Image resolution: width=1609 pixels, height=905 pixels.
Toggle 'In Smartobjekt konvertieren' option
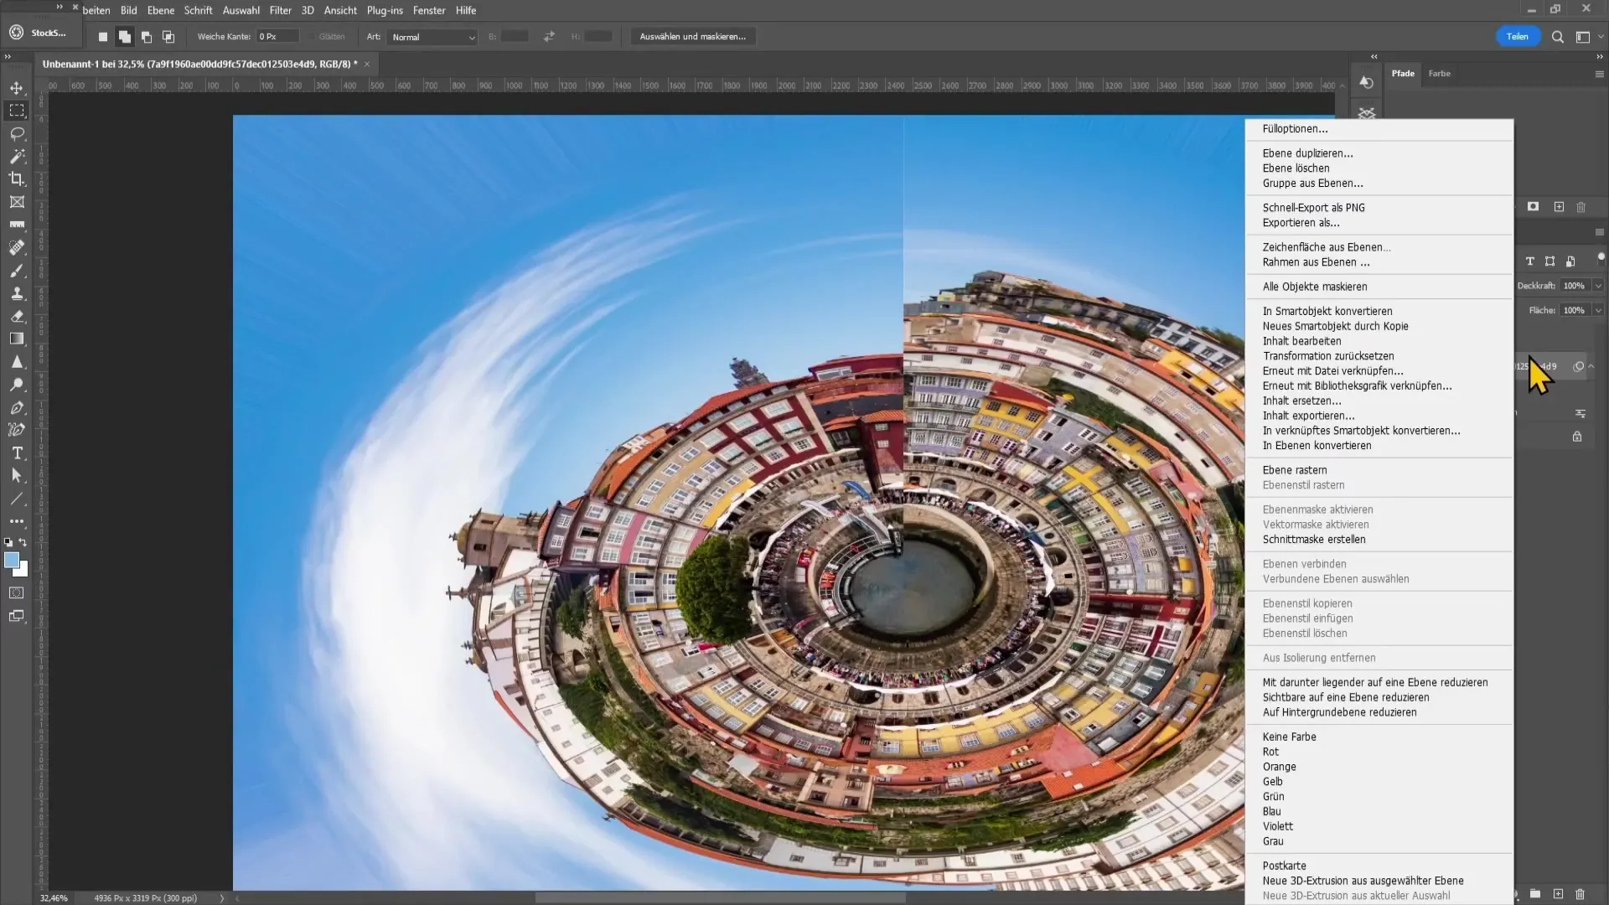click(1326, 311)
